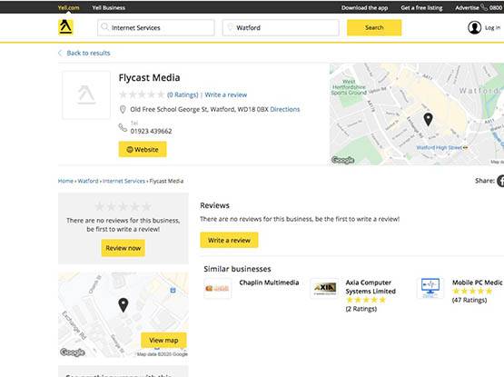The height and width of the screenshot is (377, 504).
Task: Click the Google logo on the small map
Action: pyautogui.click(x=73, y=352)
